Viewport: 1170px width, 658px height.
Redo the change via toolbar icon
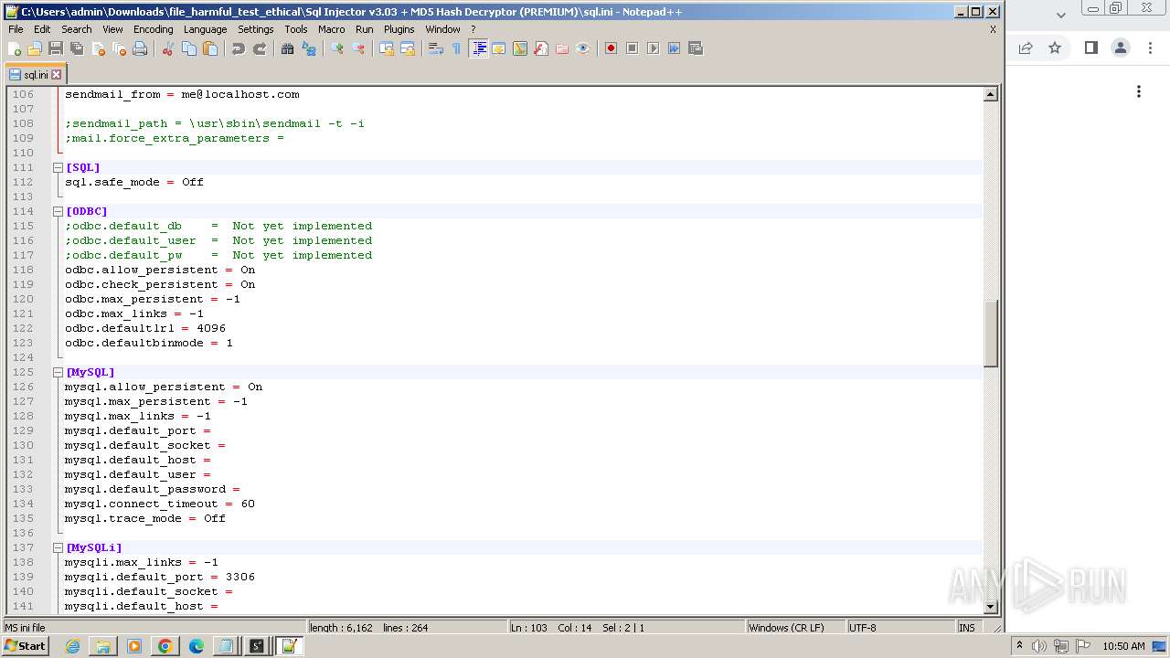point(260,48)
